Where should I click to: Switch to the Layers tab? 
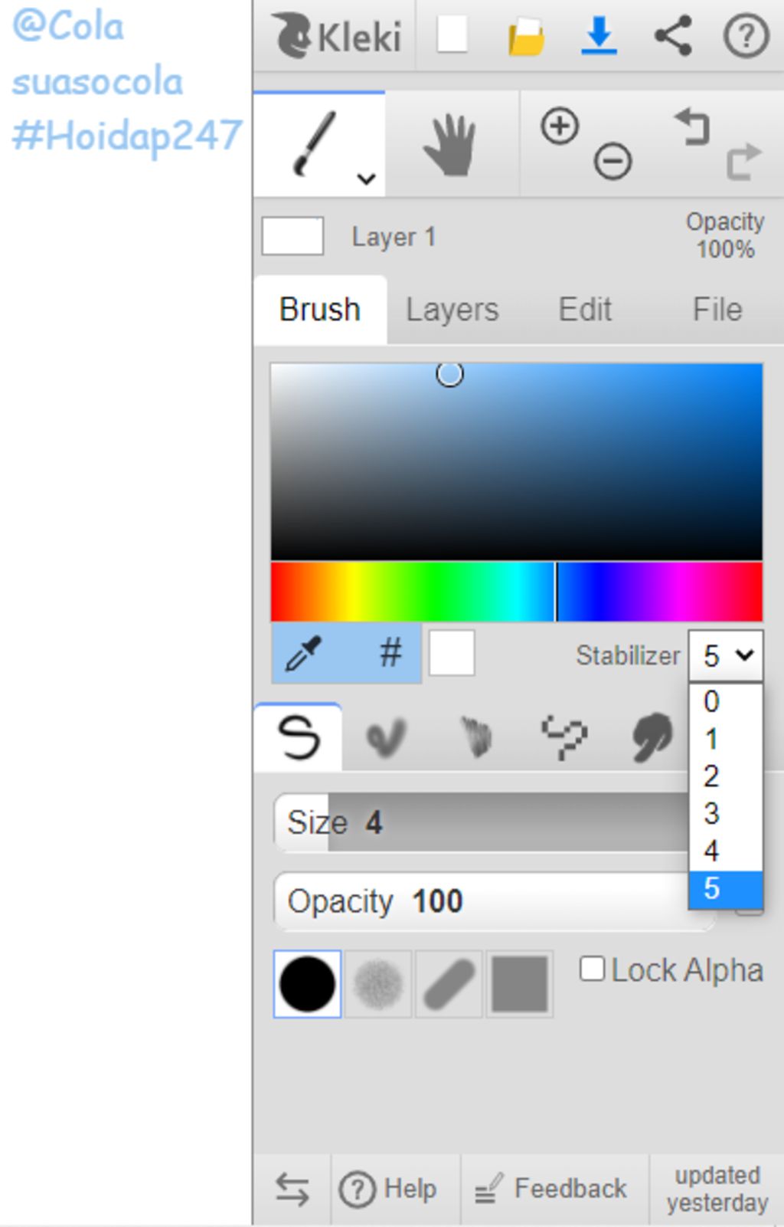pos(452,310)
